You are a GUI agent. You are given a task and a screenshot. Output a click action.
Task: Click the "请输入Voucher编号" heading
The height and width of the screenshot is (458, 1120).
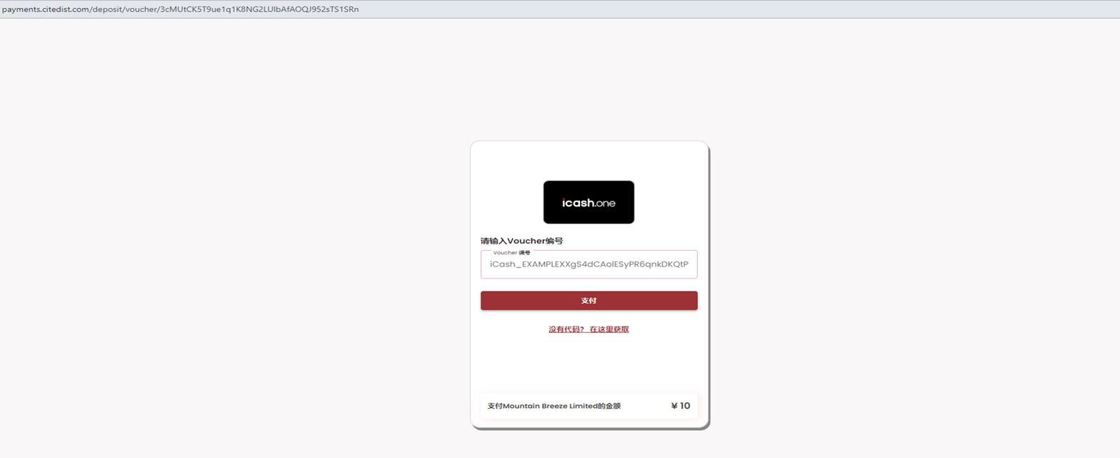coord(521,241)
